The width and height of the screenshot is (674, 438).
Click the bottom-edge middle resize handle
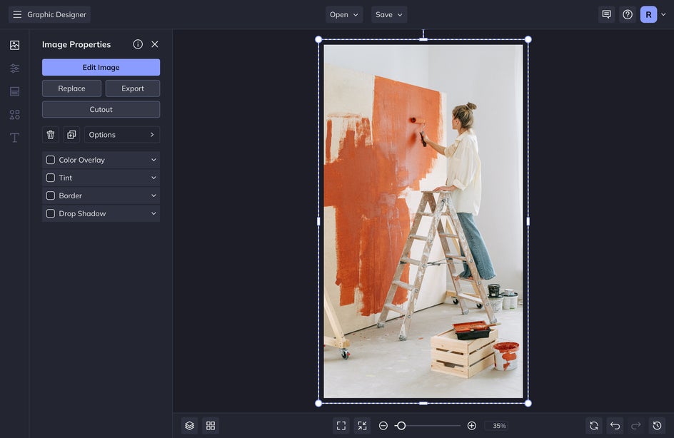(x=423, y=403)
